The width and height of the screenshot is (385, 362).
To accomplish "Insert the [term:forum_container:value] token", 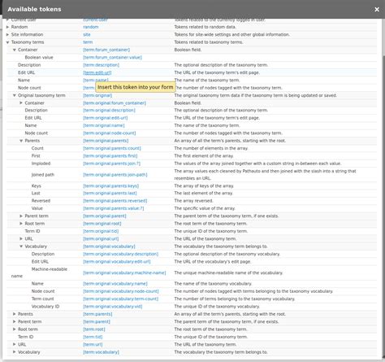I will [112, 58].
